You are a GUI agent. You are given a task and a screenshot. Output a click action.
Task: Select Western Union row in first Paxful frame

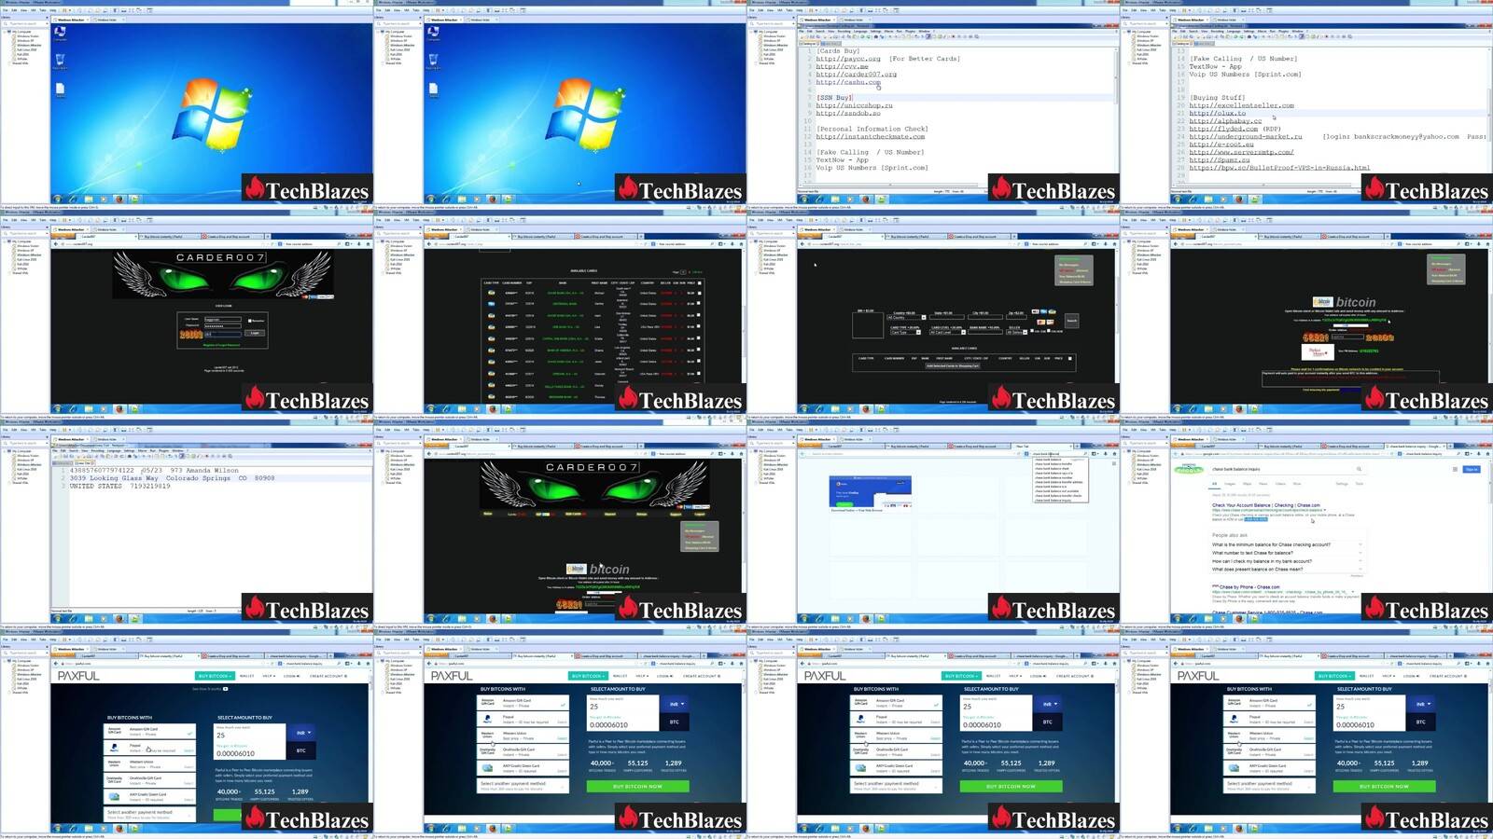pos(149,764)
